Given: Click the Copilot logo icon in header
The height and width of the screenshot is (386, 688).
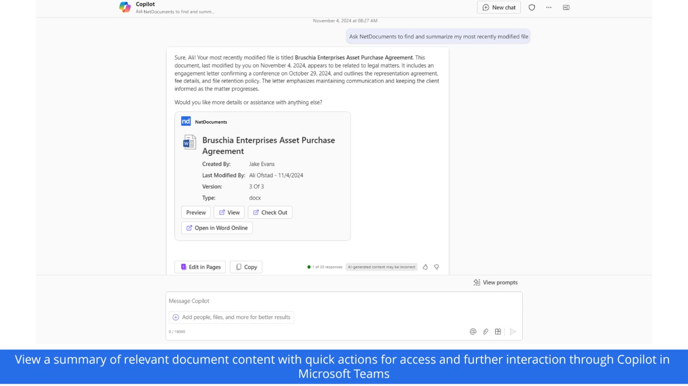Looking at the screenshot, I should (x=125, y=7).
